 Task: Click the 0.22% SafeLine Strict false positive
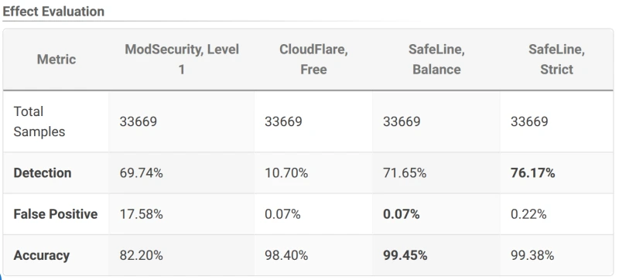528,214
